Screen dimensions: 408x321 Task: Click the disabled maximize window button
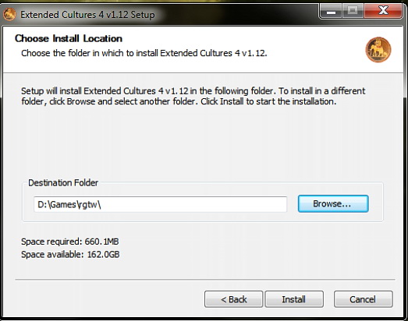click(353, 11)
